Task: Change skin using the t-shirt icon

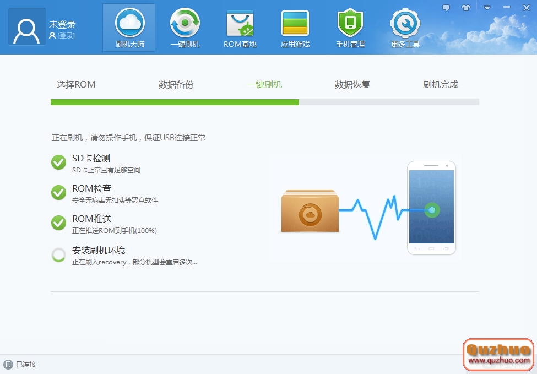Action: (467, 7)
